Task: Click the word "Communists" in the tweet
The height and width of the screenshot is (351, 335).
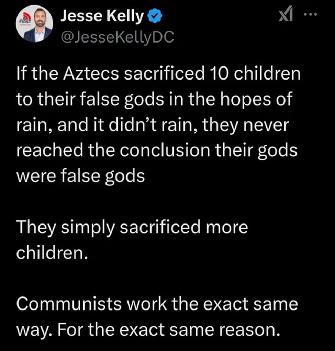Action: pos(68,304)
